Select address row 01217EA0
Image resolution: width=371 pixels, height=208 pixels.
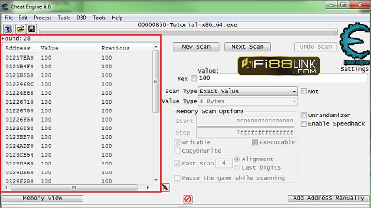pos(77,58)
